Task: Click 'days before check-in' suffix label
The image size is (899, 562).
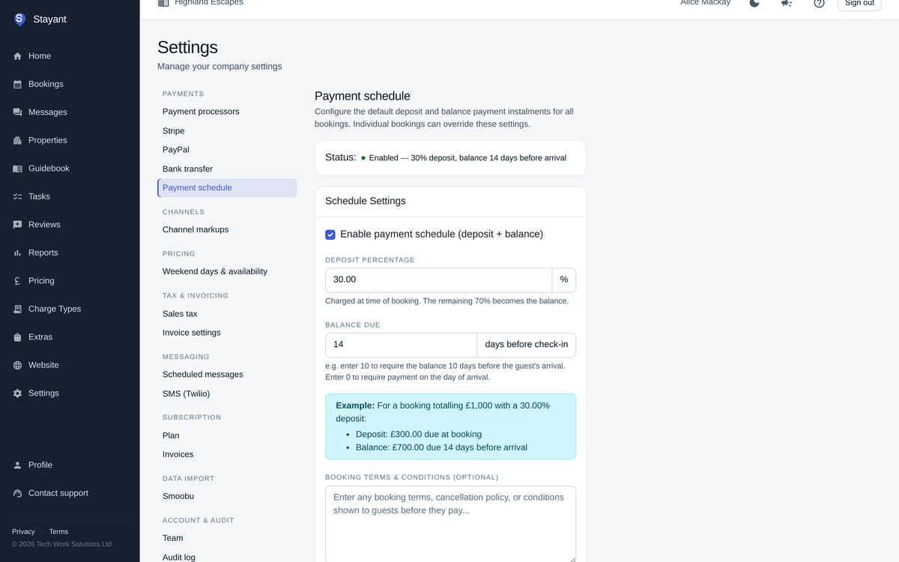Action: click(527, 345)
